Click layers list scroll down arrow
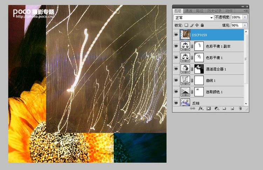This screenshot has width=263, height=170. click(x=246, y=104)
